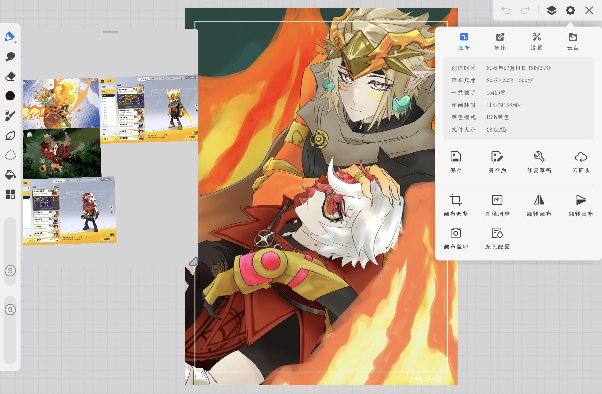This screenshot has height=394, width=602.
Task: Select the pen brush tool
Action: pyautogui.click(x=10, y=37)
